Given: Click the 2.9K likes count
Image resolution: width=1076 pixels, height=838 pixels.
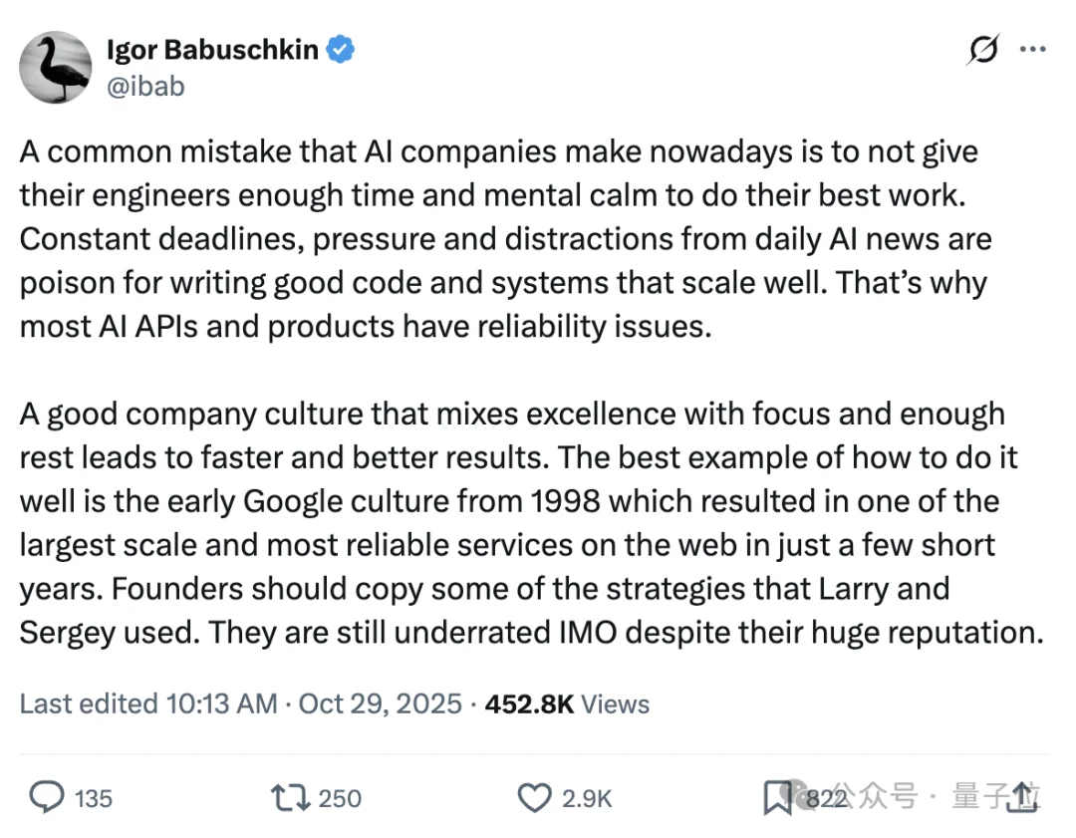Looking at the screenshot, I should click(586, 798).
